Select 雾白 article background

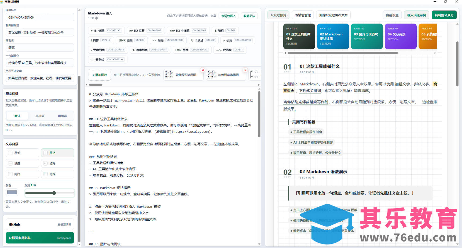coord(22,174)
